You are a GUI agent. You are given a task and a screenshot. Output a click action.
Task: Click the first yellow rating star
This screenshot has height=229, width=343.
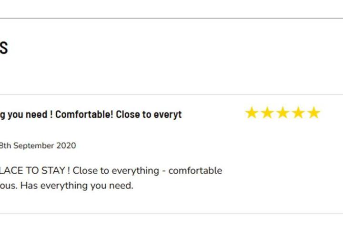pyautogui.click(x=252, y=113)
